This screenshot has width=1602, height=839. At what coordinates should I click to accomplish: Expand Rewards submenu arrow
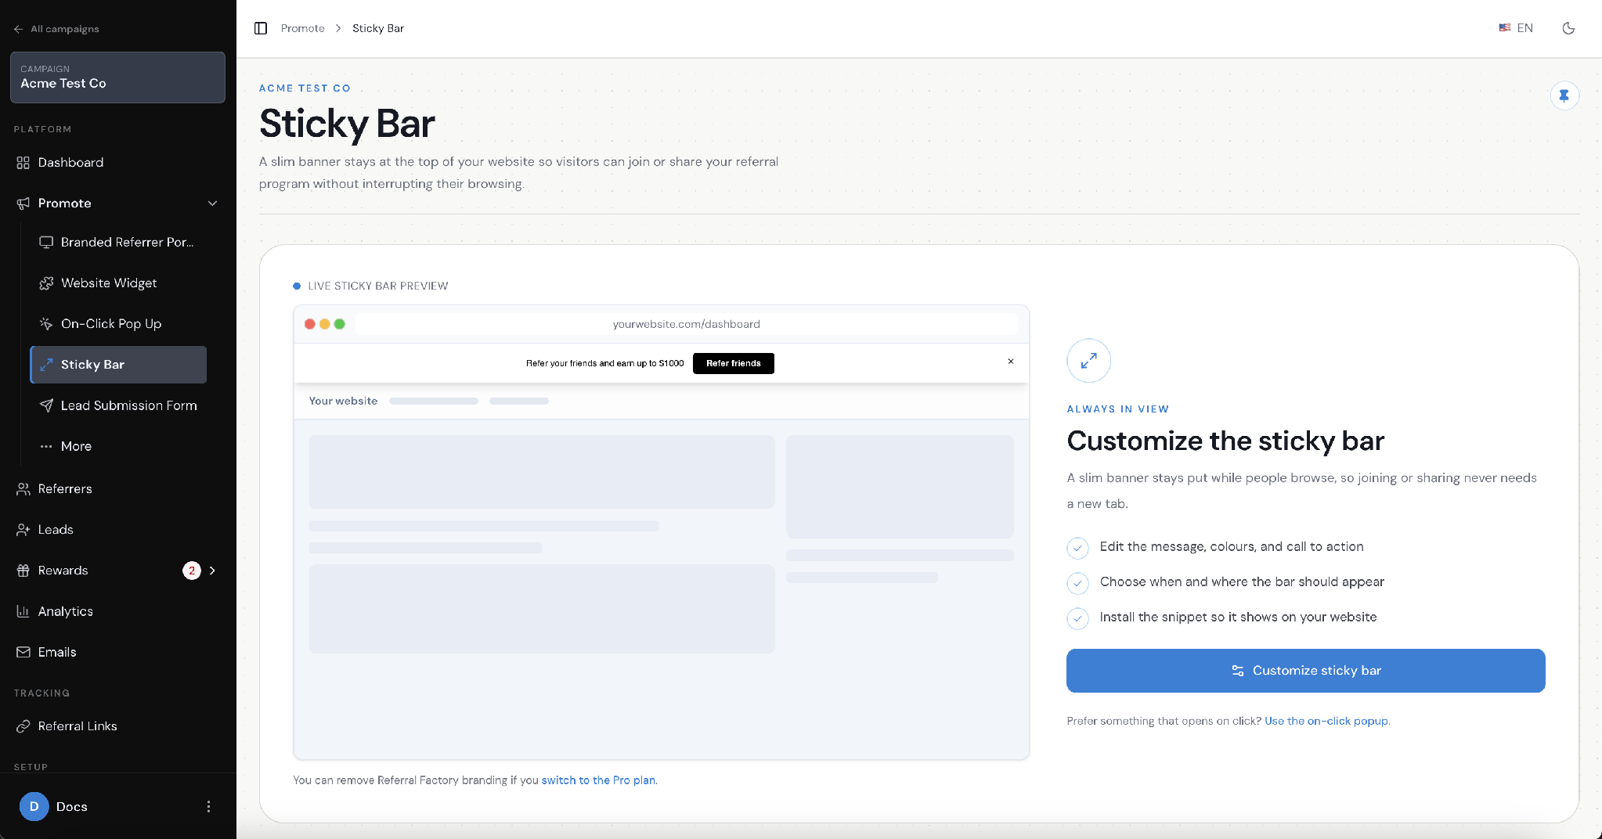click(x=213, y=571)
